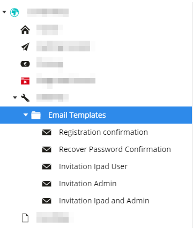Click the wrench settings icon
The width and height of the screenshot is (193, 236).
point(25,98)
